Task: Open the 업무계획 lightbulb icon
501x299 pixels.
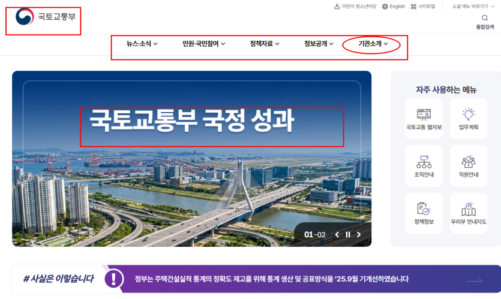Action: [469, 114]
